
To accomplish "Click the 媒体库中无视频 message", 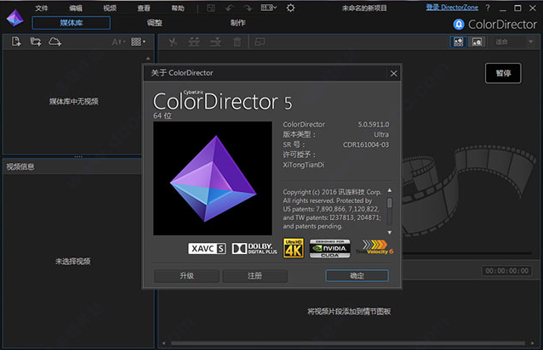I will coord(74,101).
